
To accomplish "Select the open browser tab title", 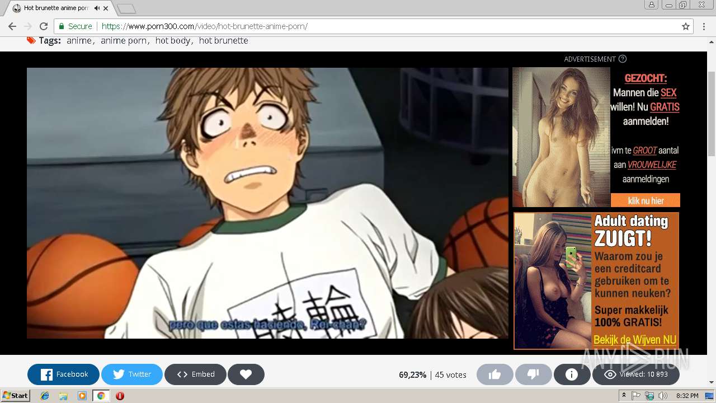I will [56, 8].
